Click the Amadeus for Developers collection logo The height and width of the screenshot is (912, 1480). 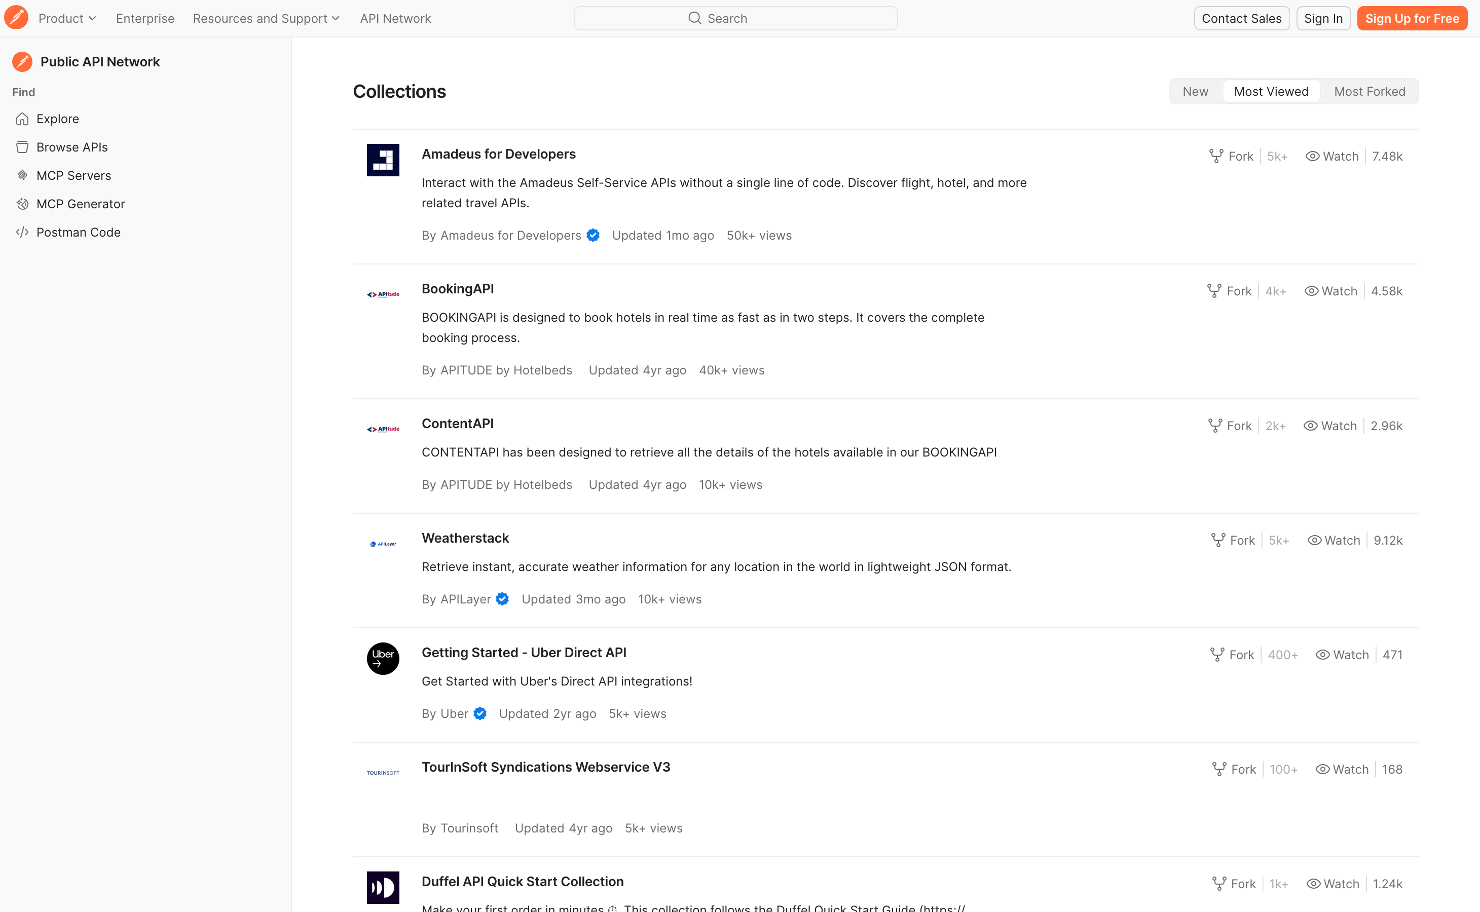(x=383, y=160)
